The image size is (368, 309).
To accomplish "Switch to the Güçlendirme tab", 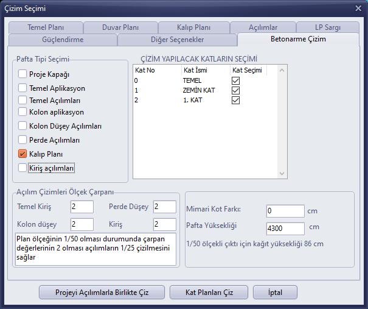I will tap(63, 40).
